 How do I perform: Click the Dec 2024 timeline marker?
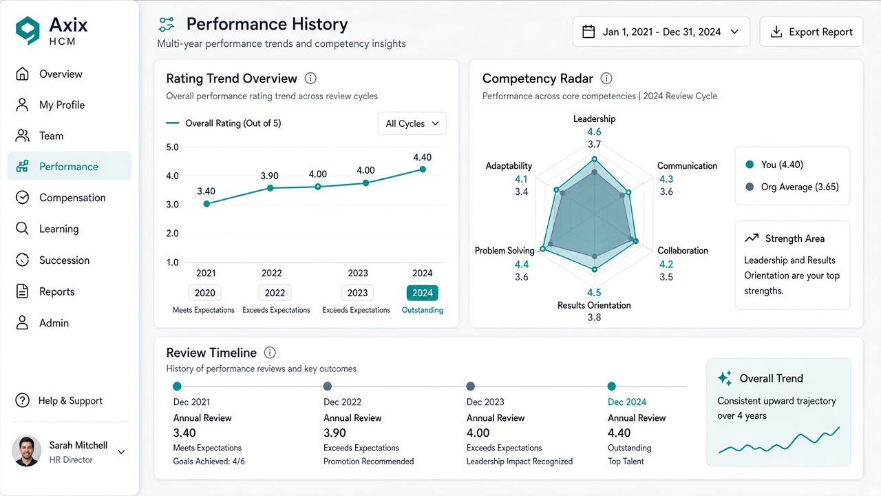[612, 386]
